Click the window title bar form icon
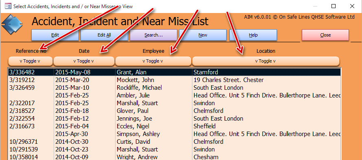Image resolution: width=362 pixels, height=160 pixels. pos(8,6)
